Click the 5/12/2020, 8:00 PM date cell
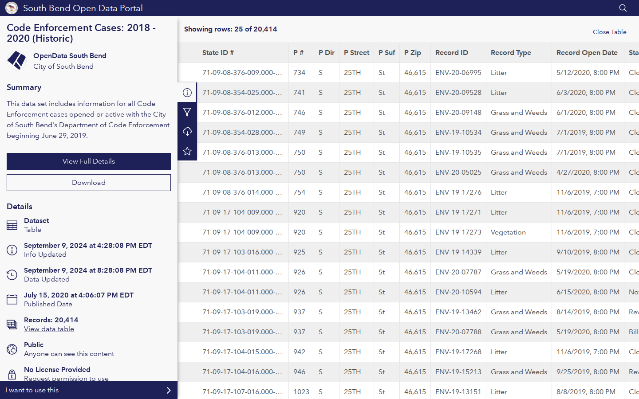The image size is (639, 399). [x=588, y=73]
